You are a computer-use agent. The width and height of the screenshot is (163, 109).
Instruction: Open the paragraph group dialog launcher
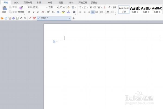point(115,15)
